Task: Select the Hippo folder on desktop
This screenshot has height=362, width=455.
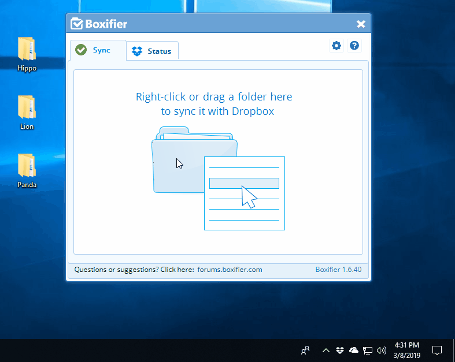Action: (x=27, y=54)
